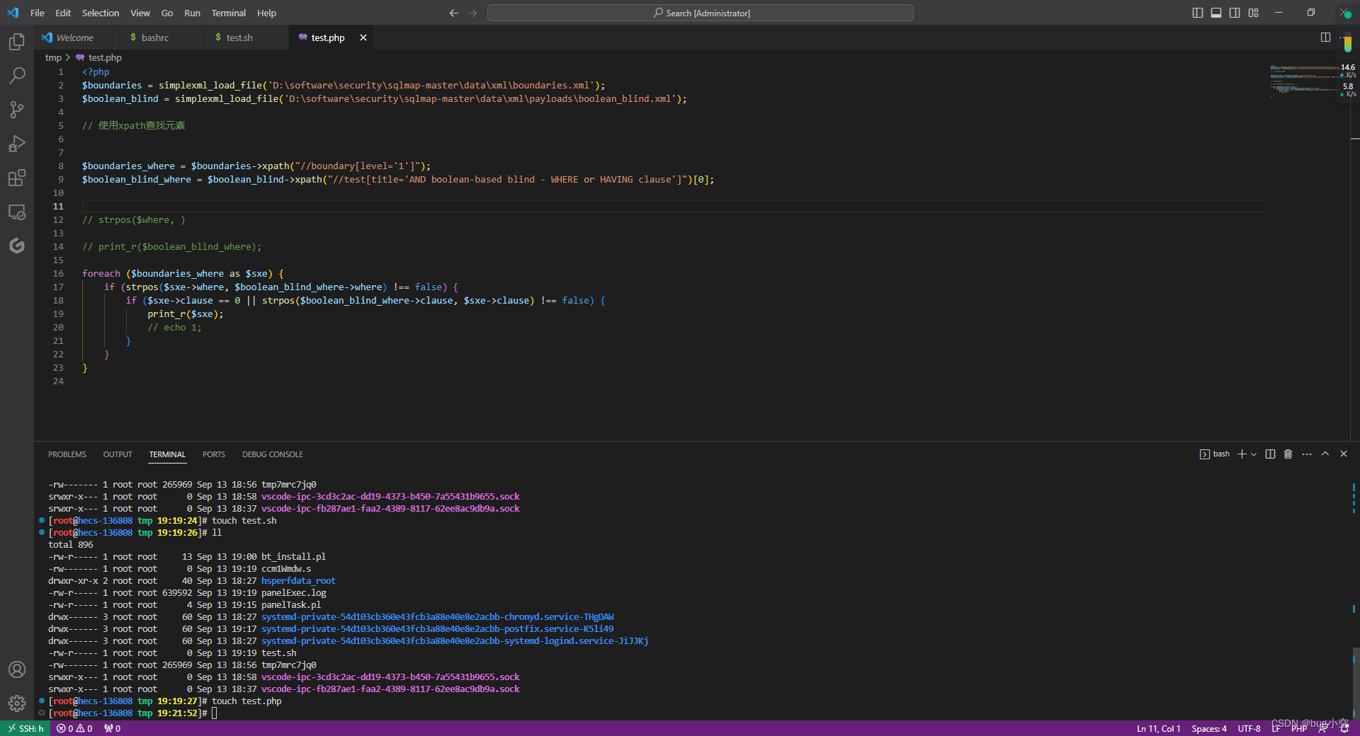
Task: Open the File menu
Action: 38,13
